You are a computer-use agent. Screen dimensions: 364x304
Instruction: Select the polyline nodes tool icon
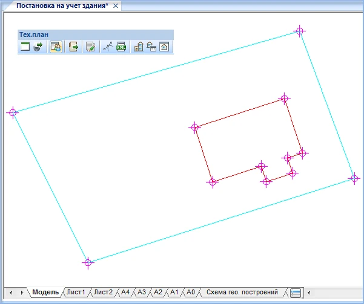click(x=108, y=47)
